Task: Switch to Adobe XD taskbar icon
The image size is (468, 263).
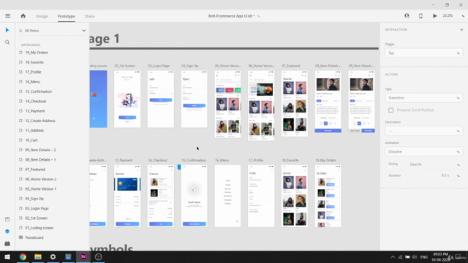Action: click(83, 256)
